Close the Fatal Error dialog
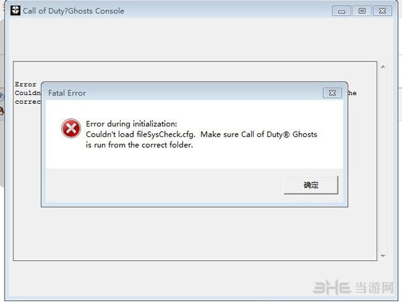402x303 pixels. coord(332,92)
